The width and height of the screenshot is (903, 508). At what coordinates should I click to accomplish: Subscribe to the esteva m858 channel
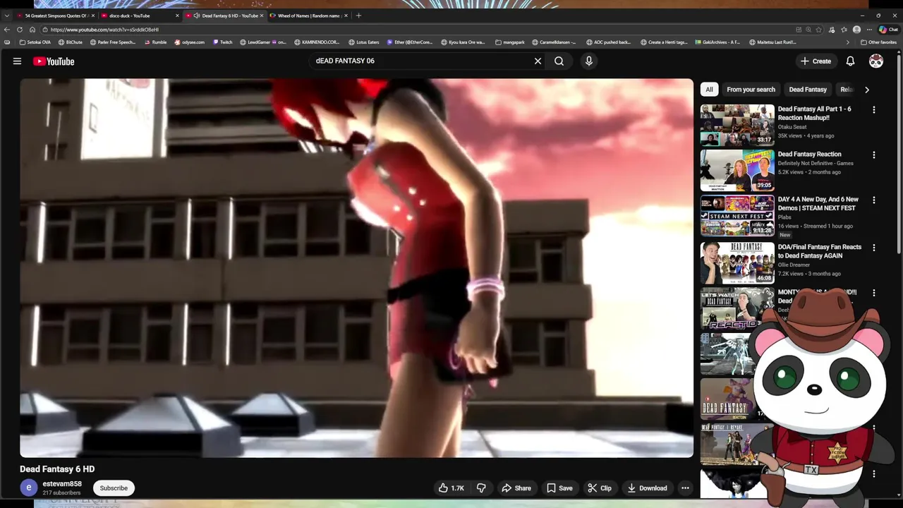[114, 488]
